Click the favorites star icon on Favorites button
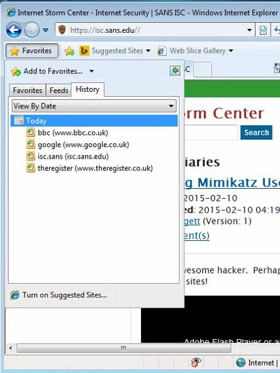Screen dimensions: 280x373 click(x=14, y=51)
